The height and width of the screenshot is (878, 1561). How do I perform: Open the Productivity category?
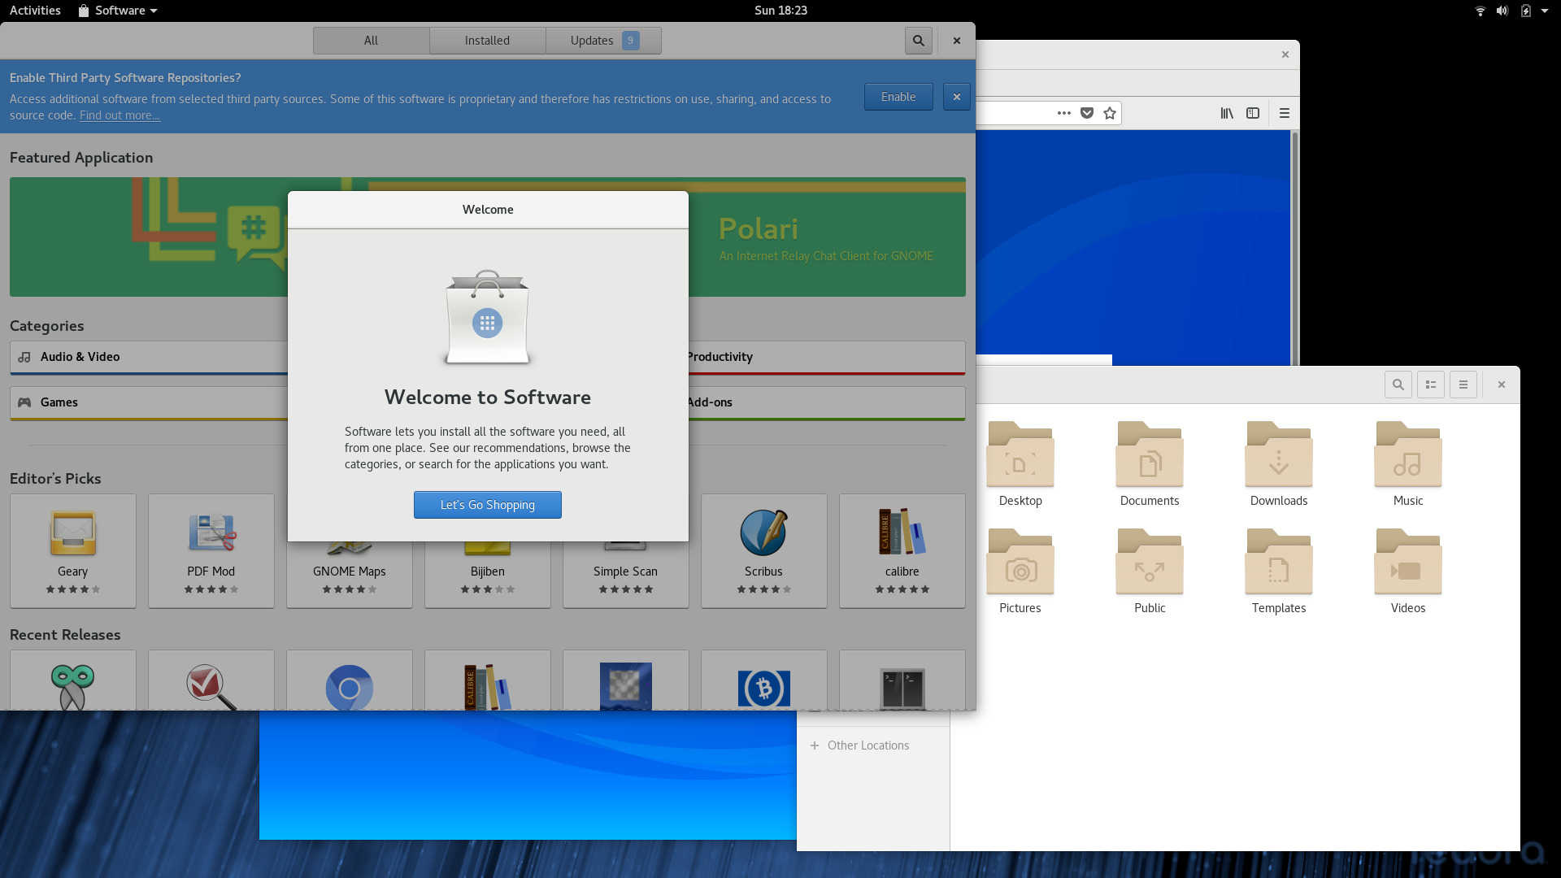[827, 358]
